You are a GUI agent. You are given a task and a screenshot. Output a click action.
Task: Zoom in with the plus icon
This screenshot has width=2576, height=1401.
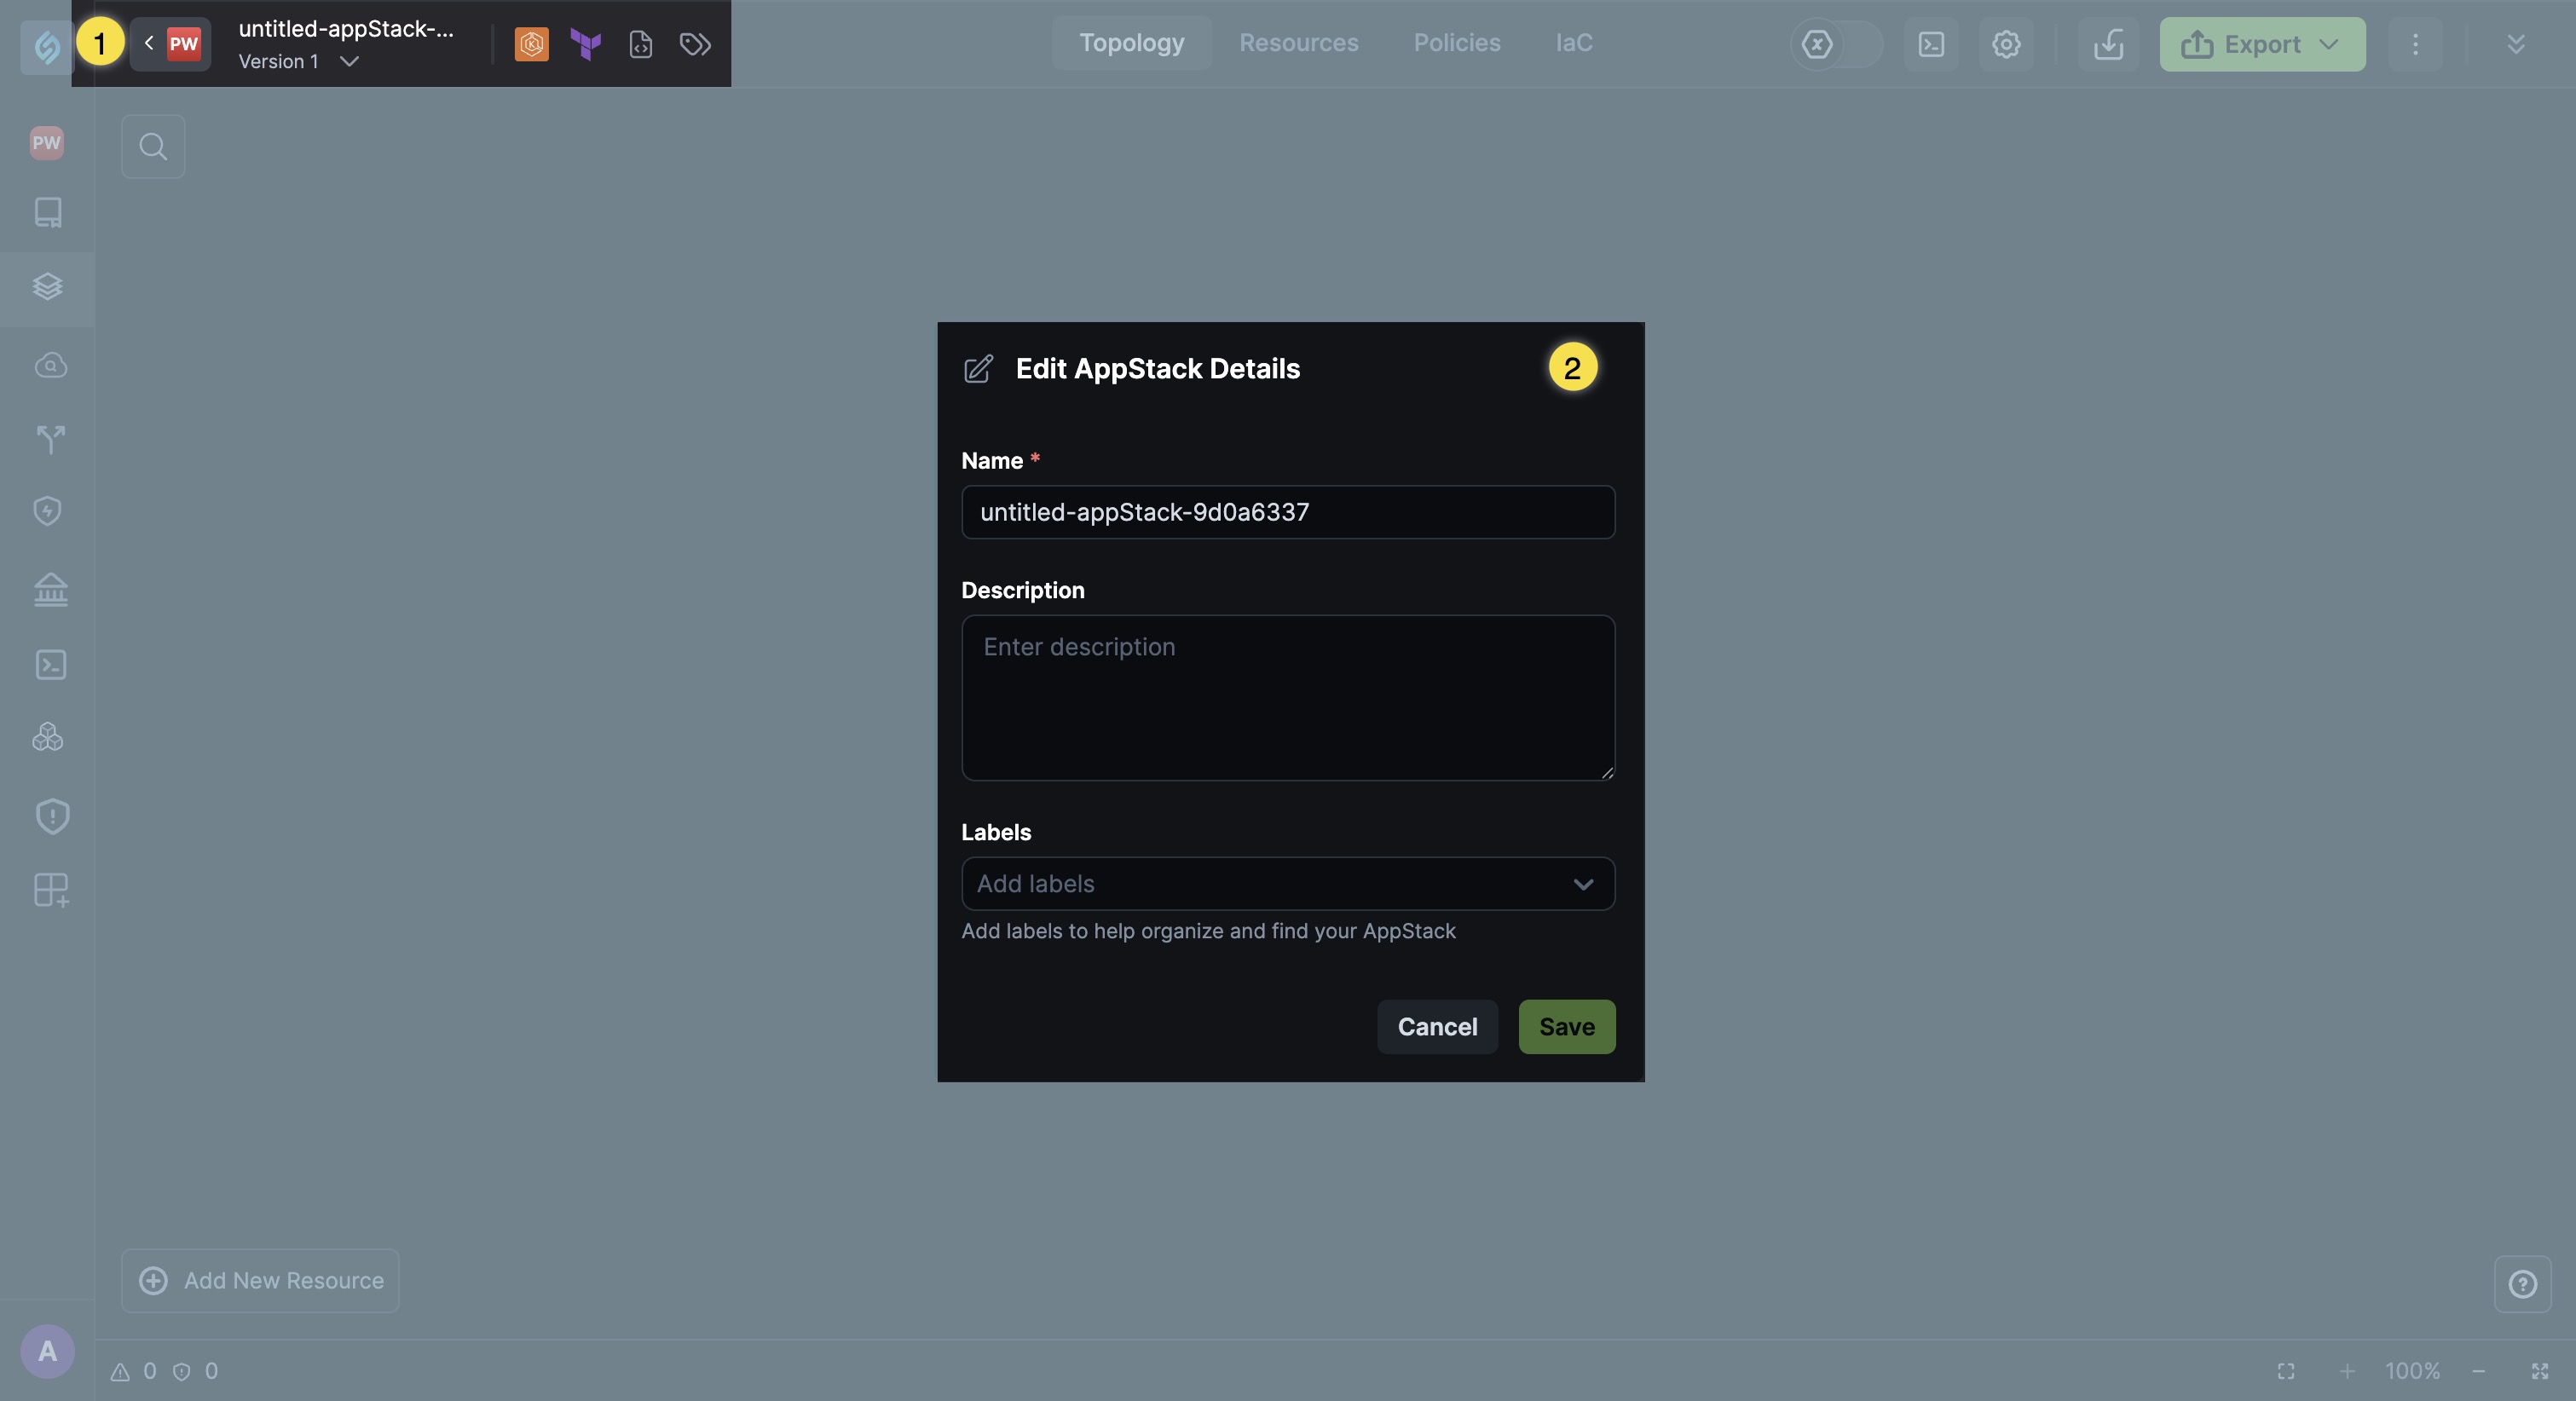2346,1371
